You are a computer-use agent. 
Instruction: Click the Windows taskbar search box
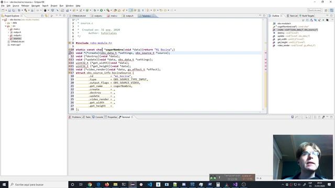[x=38, y=184]
